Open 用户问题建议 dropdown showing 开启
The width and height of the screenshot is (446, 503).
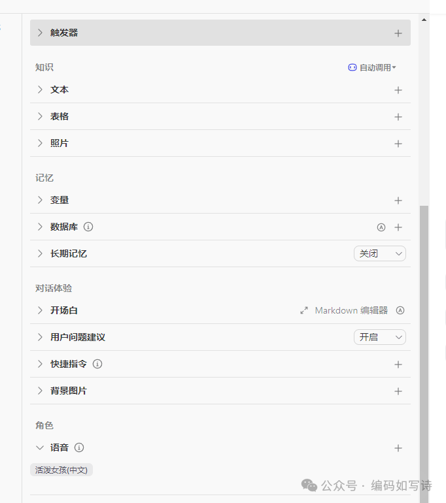point(379,337)
